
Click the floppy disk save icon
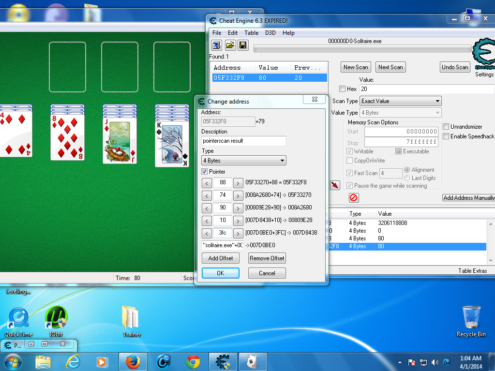point(243,45)
